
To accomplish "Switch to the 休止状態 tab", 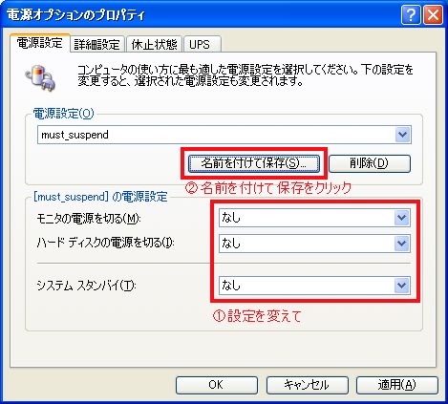I will coord(154,45).
